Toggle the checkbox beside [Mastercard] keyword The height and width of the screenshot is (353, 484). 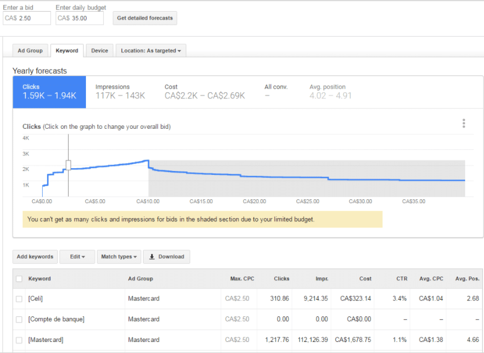pos(19,340)
